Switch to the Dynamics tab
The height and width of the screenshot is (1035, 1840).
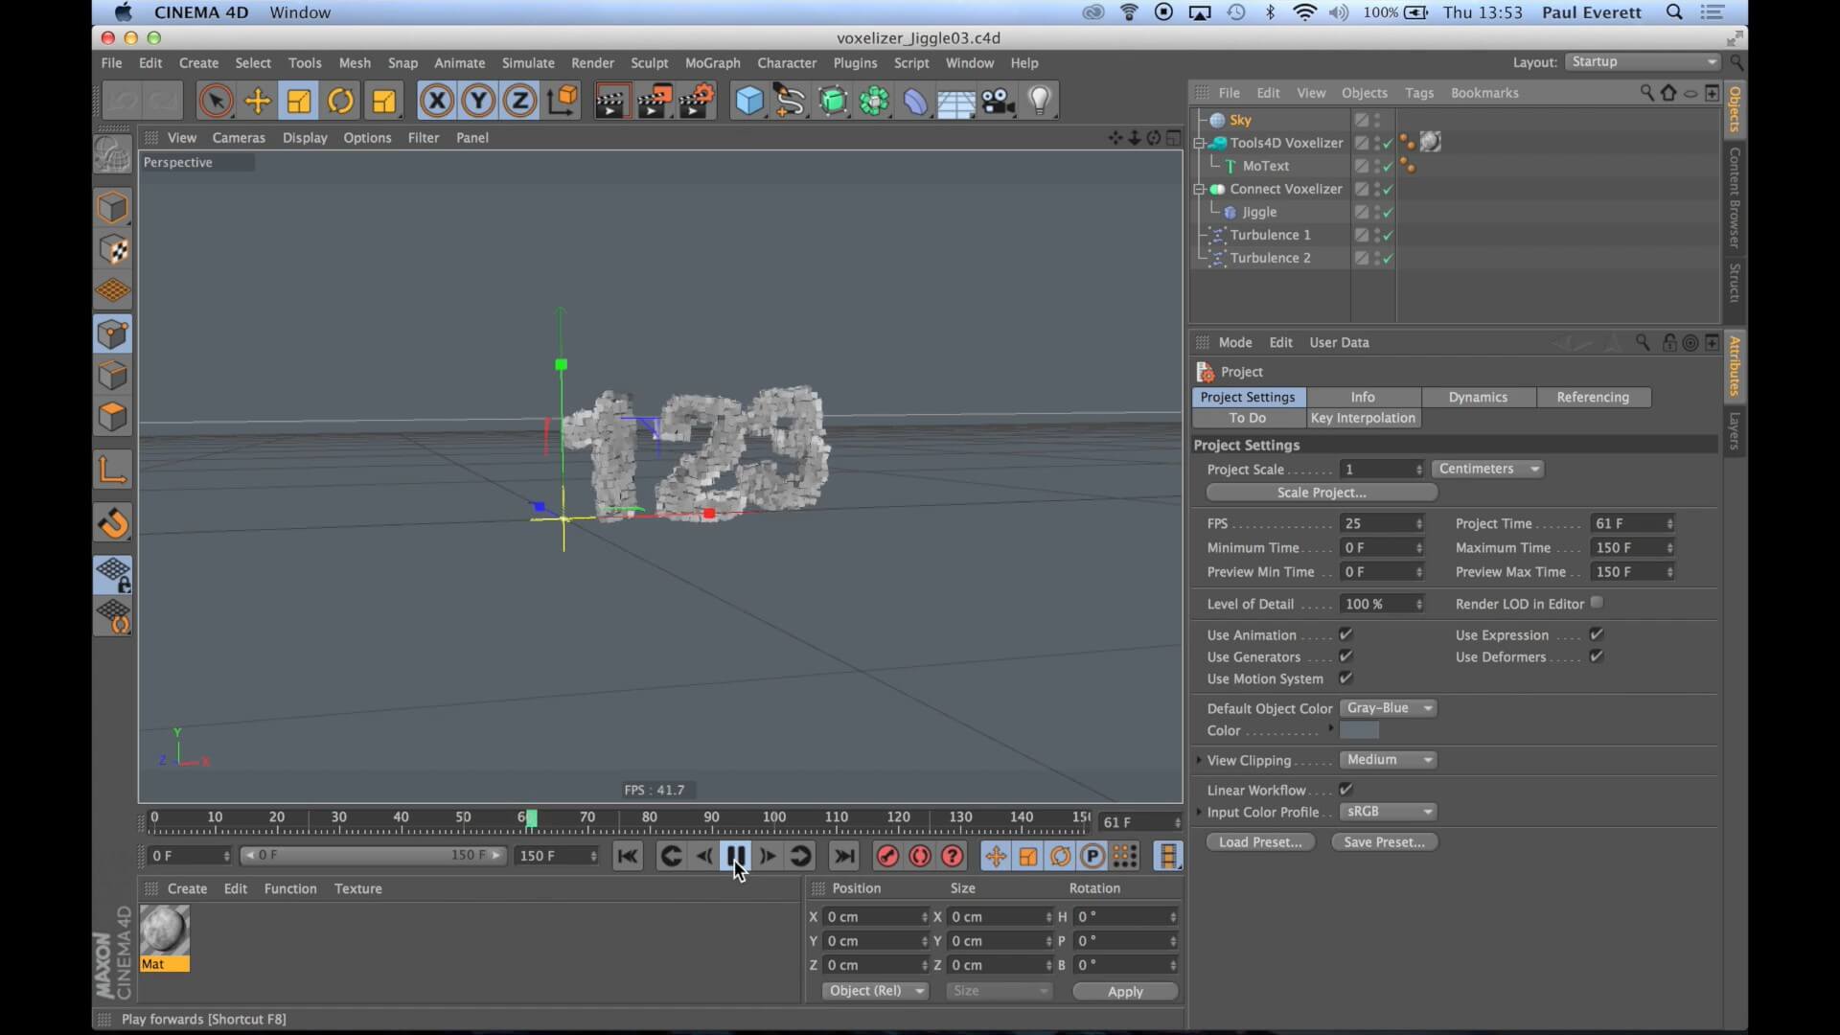1478,397
